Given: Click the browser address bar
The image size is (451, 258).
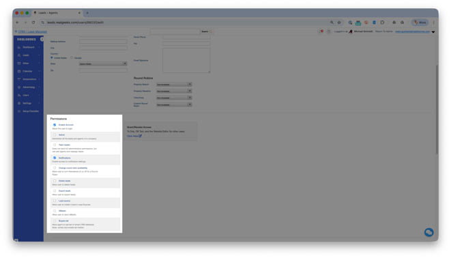Looking at the screenshot, I should point(184,23).
